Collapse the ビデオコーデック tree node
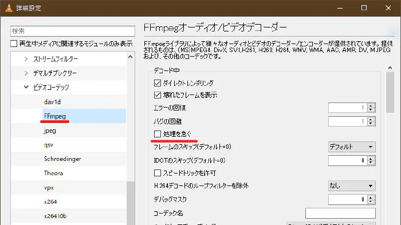 26,87
